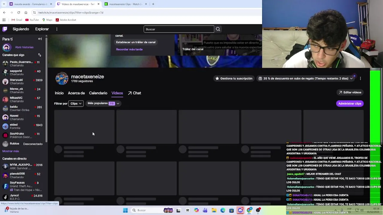Go to the Siguiendo page
Screen dimensions: 383x215
click(21, 29)
